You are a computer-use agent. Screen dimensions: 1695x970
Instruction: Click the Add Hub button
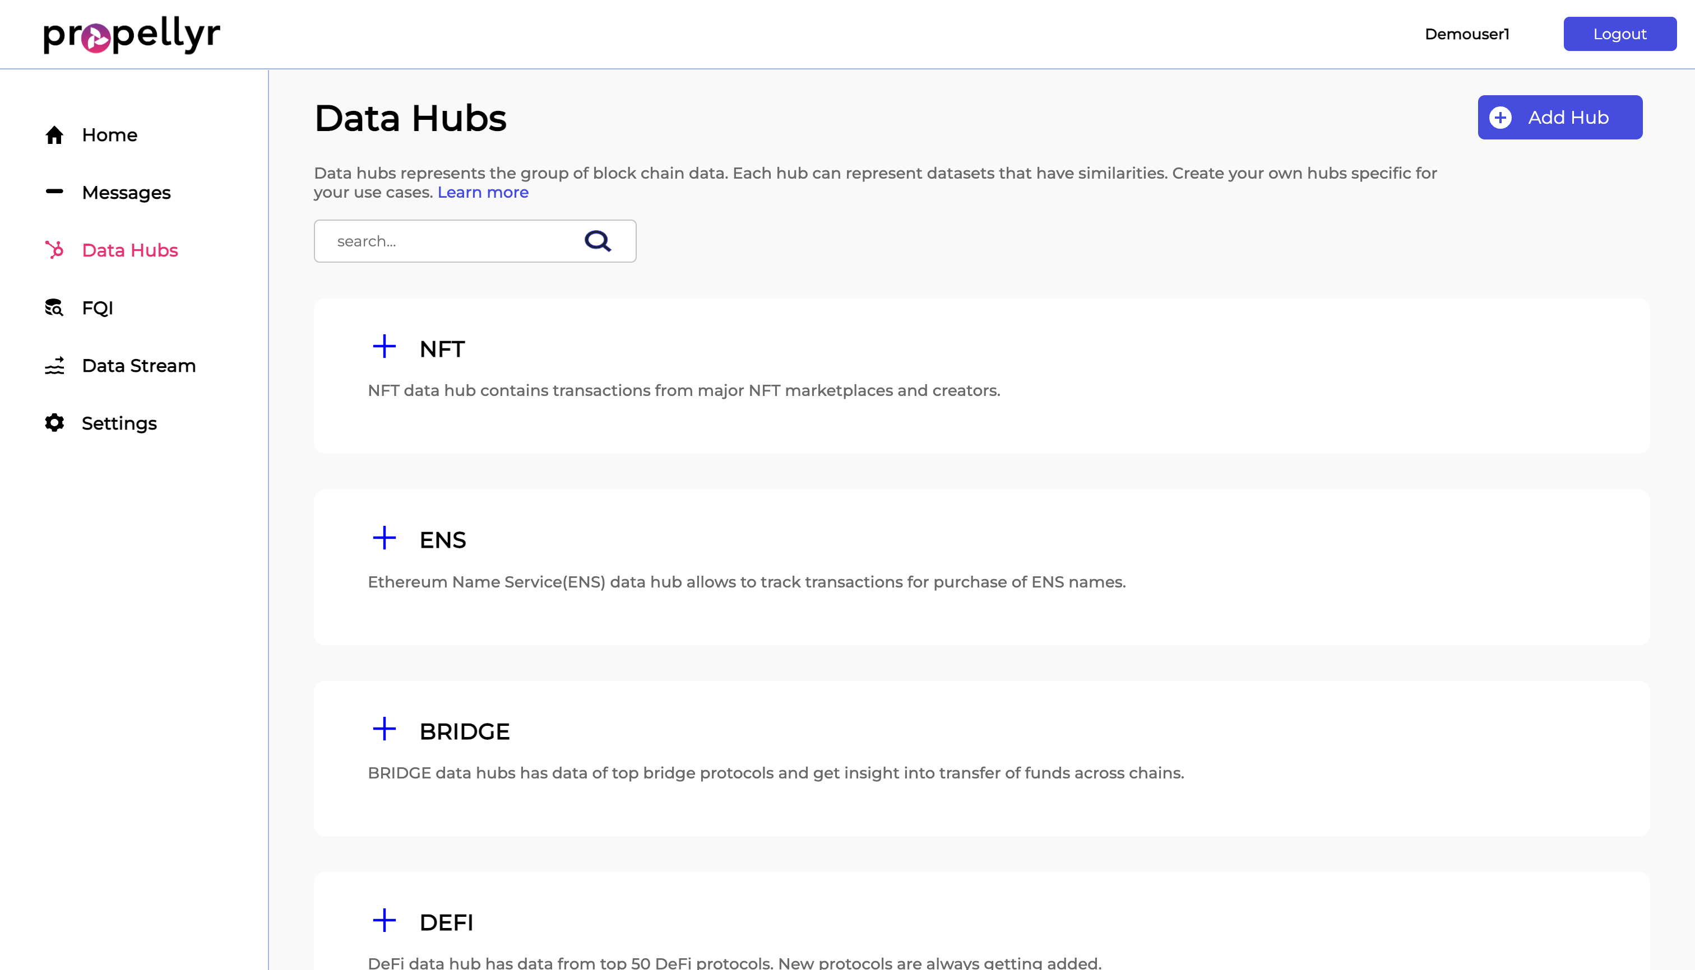point(1560,117)
